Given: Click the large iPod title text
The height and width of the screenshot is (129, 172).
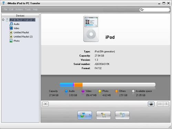Looking at the screenshot, I should (x=110, y=37).
